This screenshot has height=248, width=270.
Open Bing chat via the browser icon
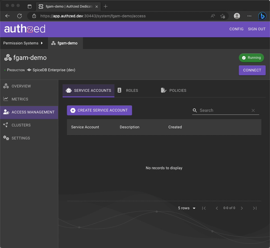coord(262,16)
